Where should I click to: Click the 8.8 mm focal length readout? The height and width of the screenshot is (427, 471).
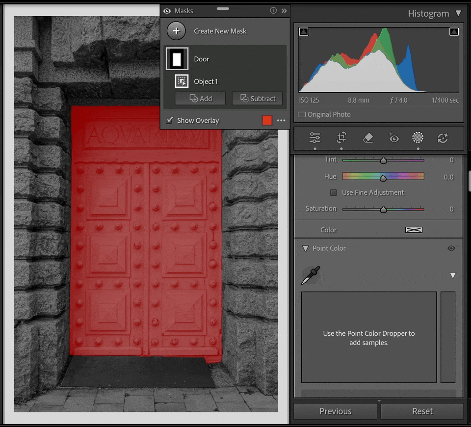coord(359,100)
